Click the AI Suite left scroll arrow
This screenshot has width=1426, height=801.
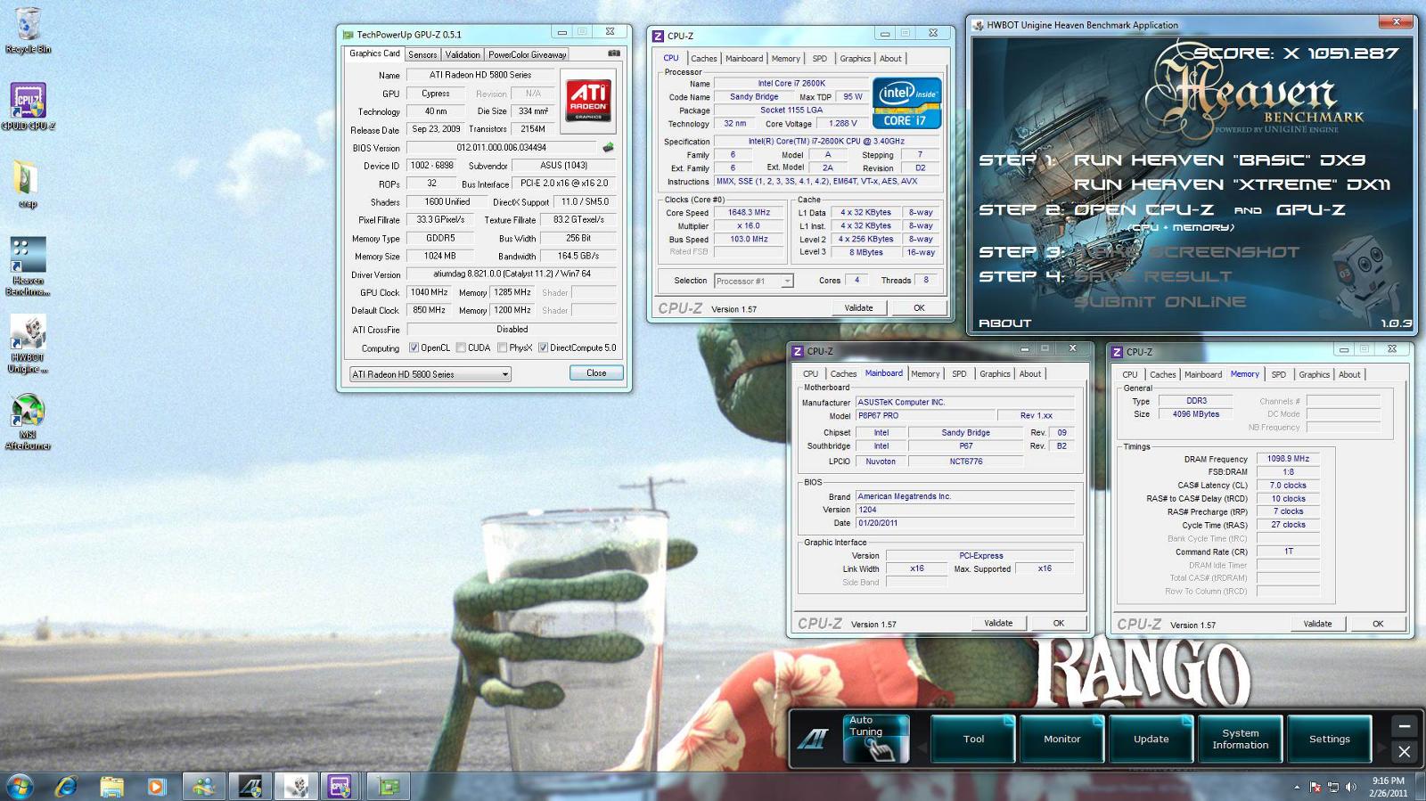tap(922, 748)
